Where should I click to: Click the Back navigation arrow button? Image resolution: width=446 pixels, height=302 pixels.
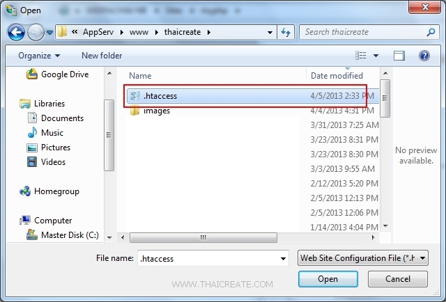click(x=16, y=32)
